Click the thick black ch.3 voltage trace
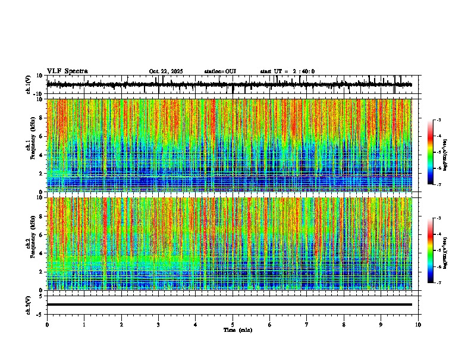This screenshot has height=364, width=471. coord(230,305)
